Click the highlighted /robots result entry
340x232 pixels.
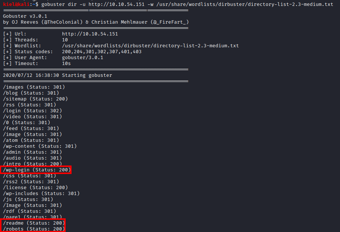[34, 229]
